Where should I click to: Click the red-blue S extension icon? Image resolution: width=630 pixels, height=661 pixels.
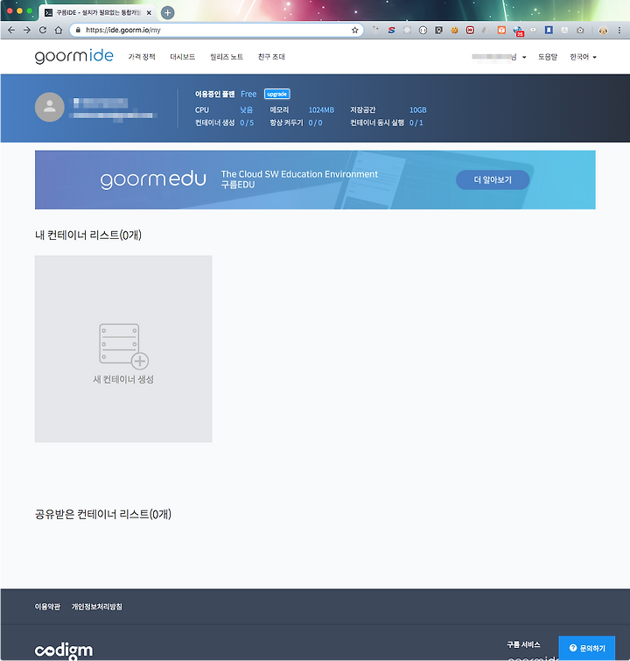tap(391, 30)
